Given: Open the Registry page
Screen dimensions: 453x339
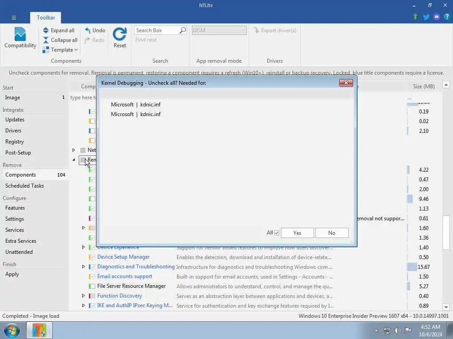Looking at the screenshot, I should point(35,142).
